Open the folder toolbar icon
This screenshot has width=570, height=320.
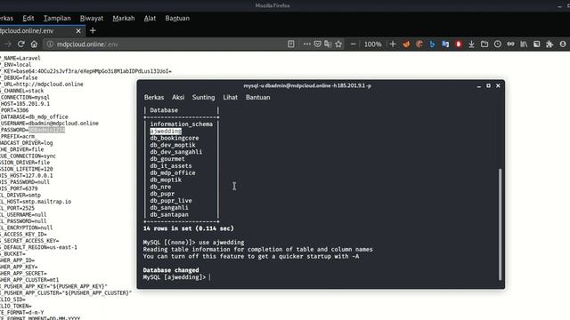(484, 44)
